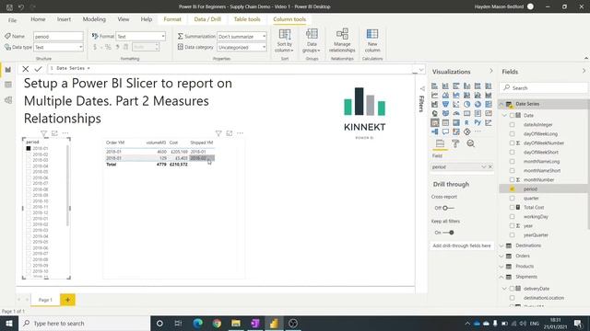Switch to Data view in left sidebar
590x331 pixels.
pyautogui.click(x=8, y=85)
